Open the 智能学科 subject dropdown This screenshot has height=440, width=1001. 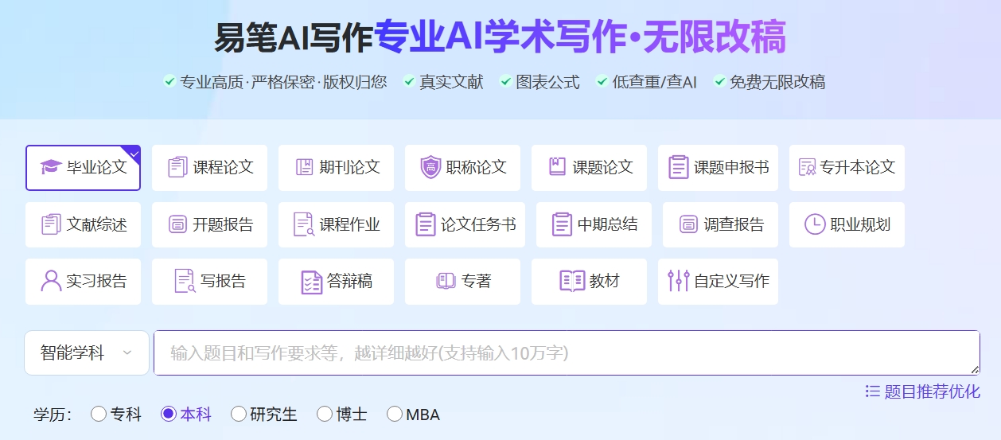tap(87, 352)
